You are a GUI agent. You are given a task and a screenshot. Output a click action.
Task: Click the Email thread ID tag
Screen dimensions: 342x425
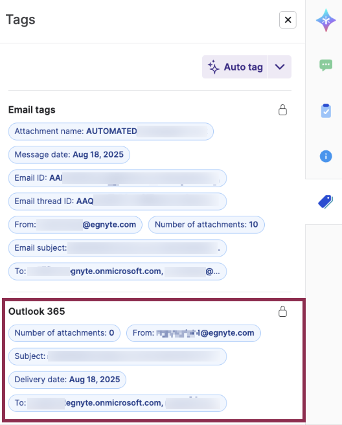tap(117, 201)
